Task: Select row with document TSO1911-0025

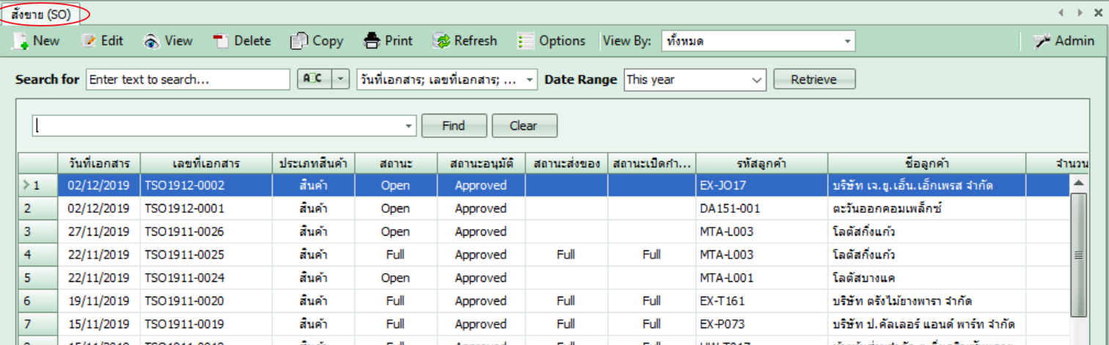Action: click(184, 255)
